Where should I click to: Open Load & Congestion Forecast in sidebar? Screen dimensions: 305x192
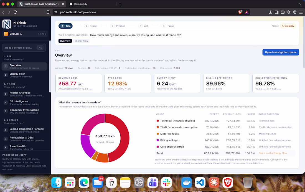tap(24, 130)
